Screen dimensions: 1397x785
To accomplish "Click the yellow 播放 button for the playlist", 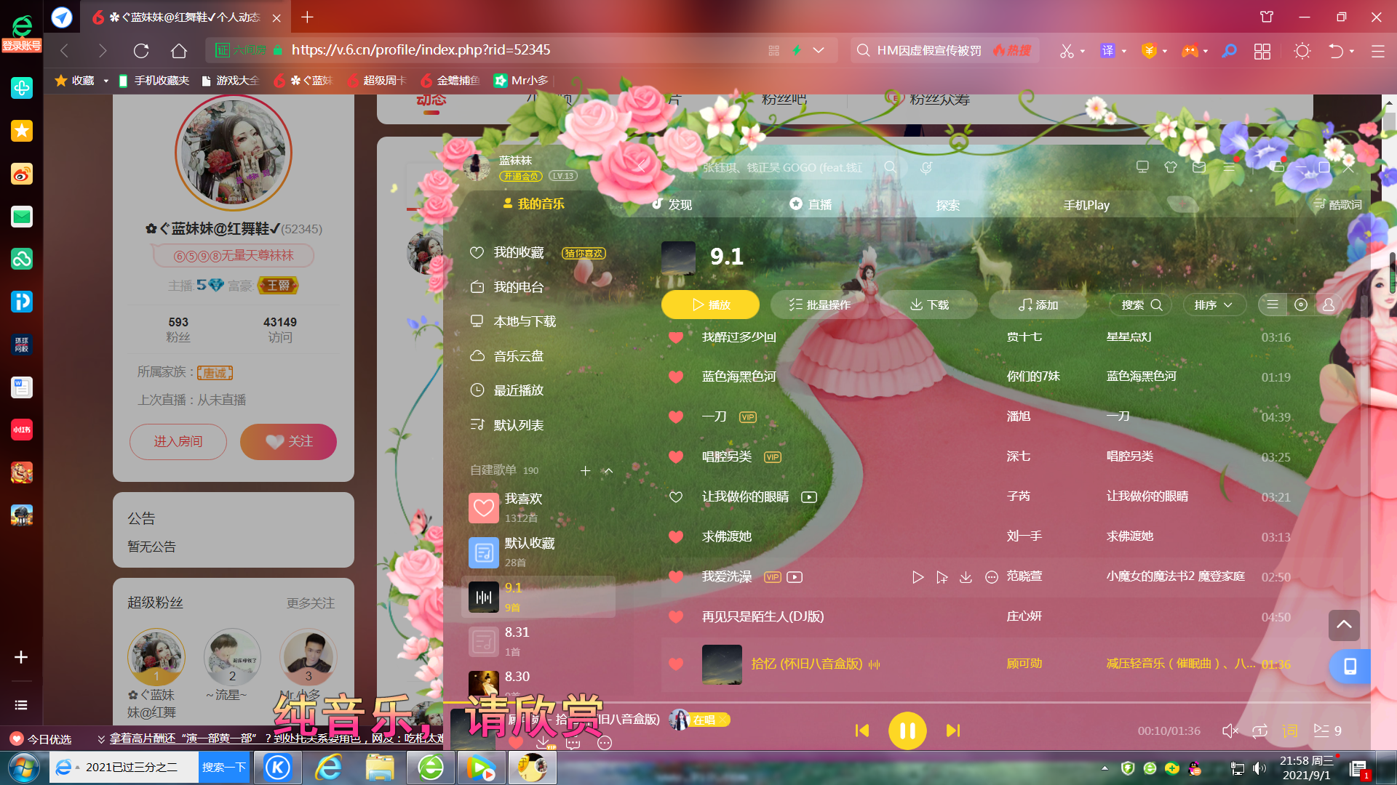I will point(710,305).
